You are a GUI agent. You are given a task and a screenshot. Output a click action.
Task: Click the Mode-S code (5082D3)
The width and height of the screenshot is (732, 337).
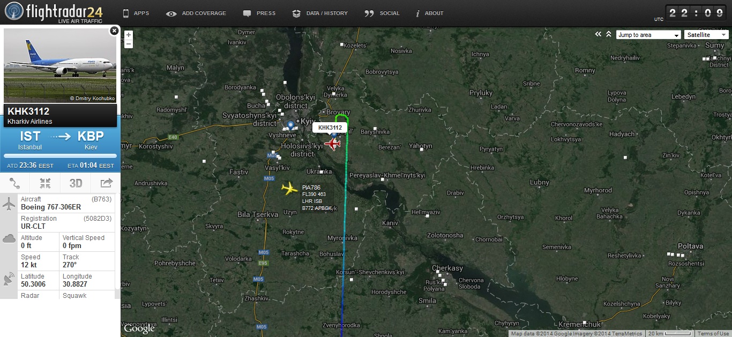pyautogui.click(x=98, y=219)
